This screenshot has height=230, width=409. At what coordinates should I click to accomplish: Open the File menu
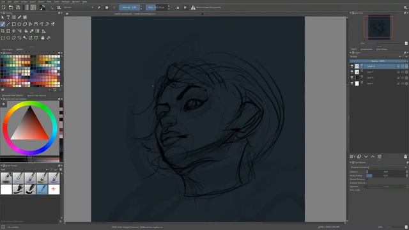coord(3,1)
